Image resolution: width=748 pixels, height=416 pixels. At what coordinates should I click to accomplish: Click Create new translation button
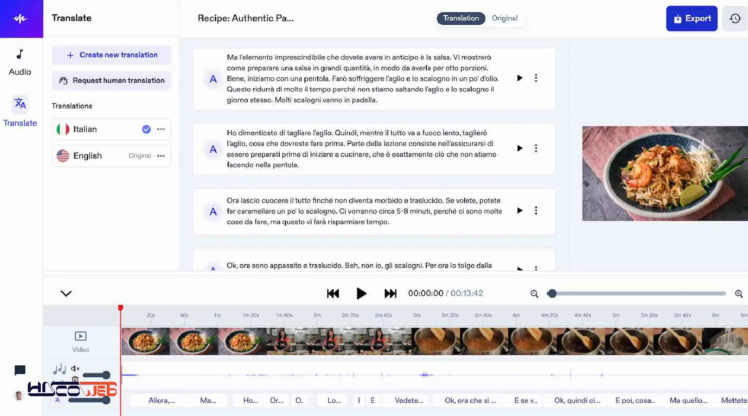point(111,55)
